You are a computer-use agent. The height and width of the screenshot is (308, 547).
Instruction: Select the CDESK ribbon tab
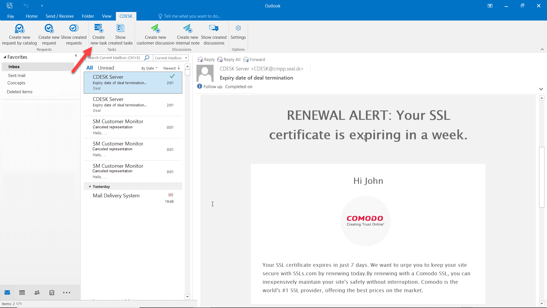click(x=126, y=16)
